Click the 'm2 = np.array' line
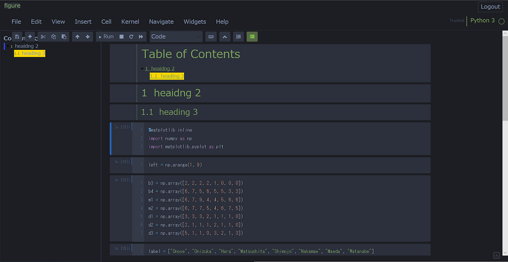 (x=195, y=208)
